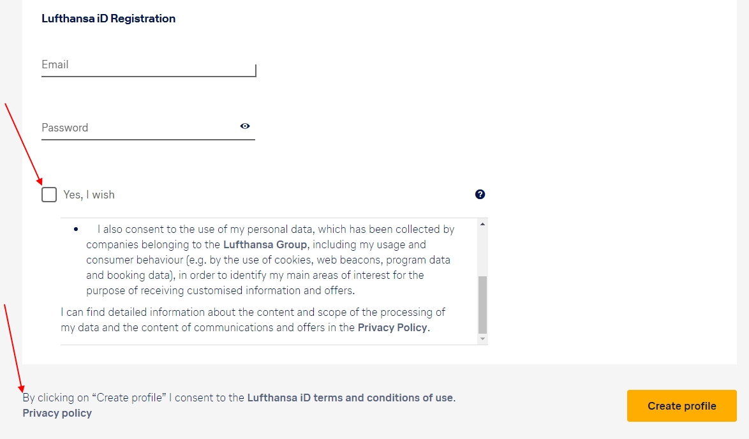This screenshot has height=439, width=749.
Task: Open the help tooltip via the question mark icon
Action: (x=480, y=194)
